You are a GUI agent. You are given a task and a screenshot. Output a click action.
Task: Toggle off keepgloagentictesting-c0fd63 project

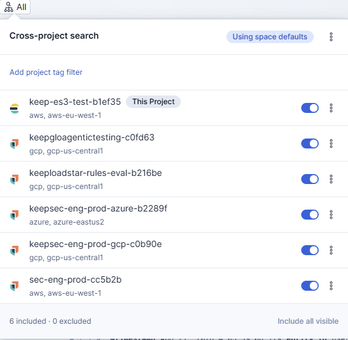310,143
